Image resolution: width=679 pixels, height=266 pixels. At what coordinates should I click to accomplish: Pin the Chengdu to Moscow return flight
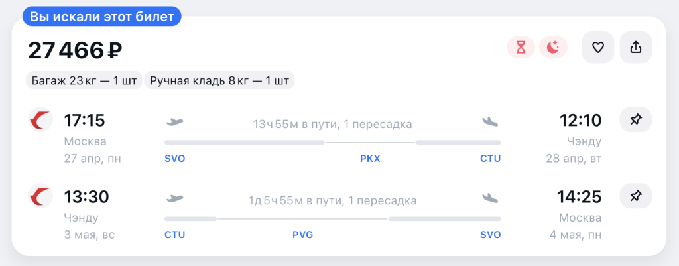click(x=635, y=196)
